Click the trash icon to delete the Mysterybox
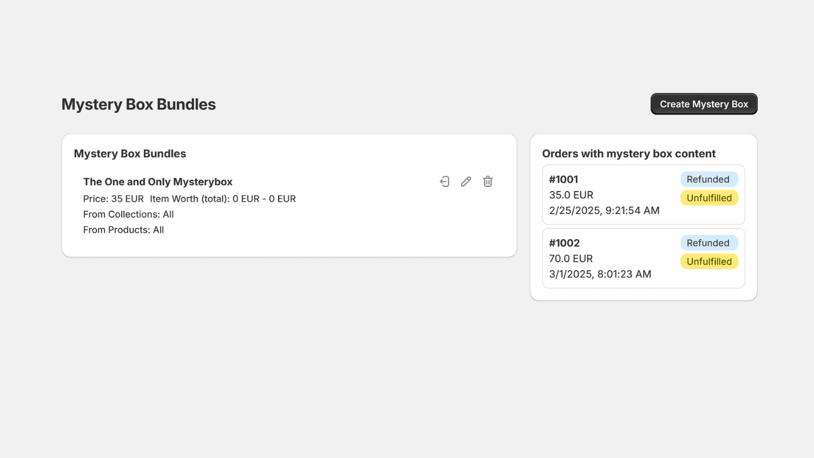Image resolution: width=814 pixels, height=458 pixels. (487, 181)
